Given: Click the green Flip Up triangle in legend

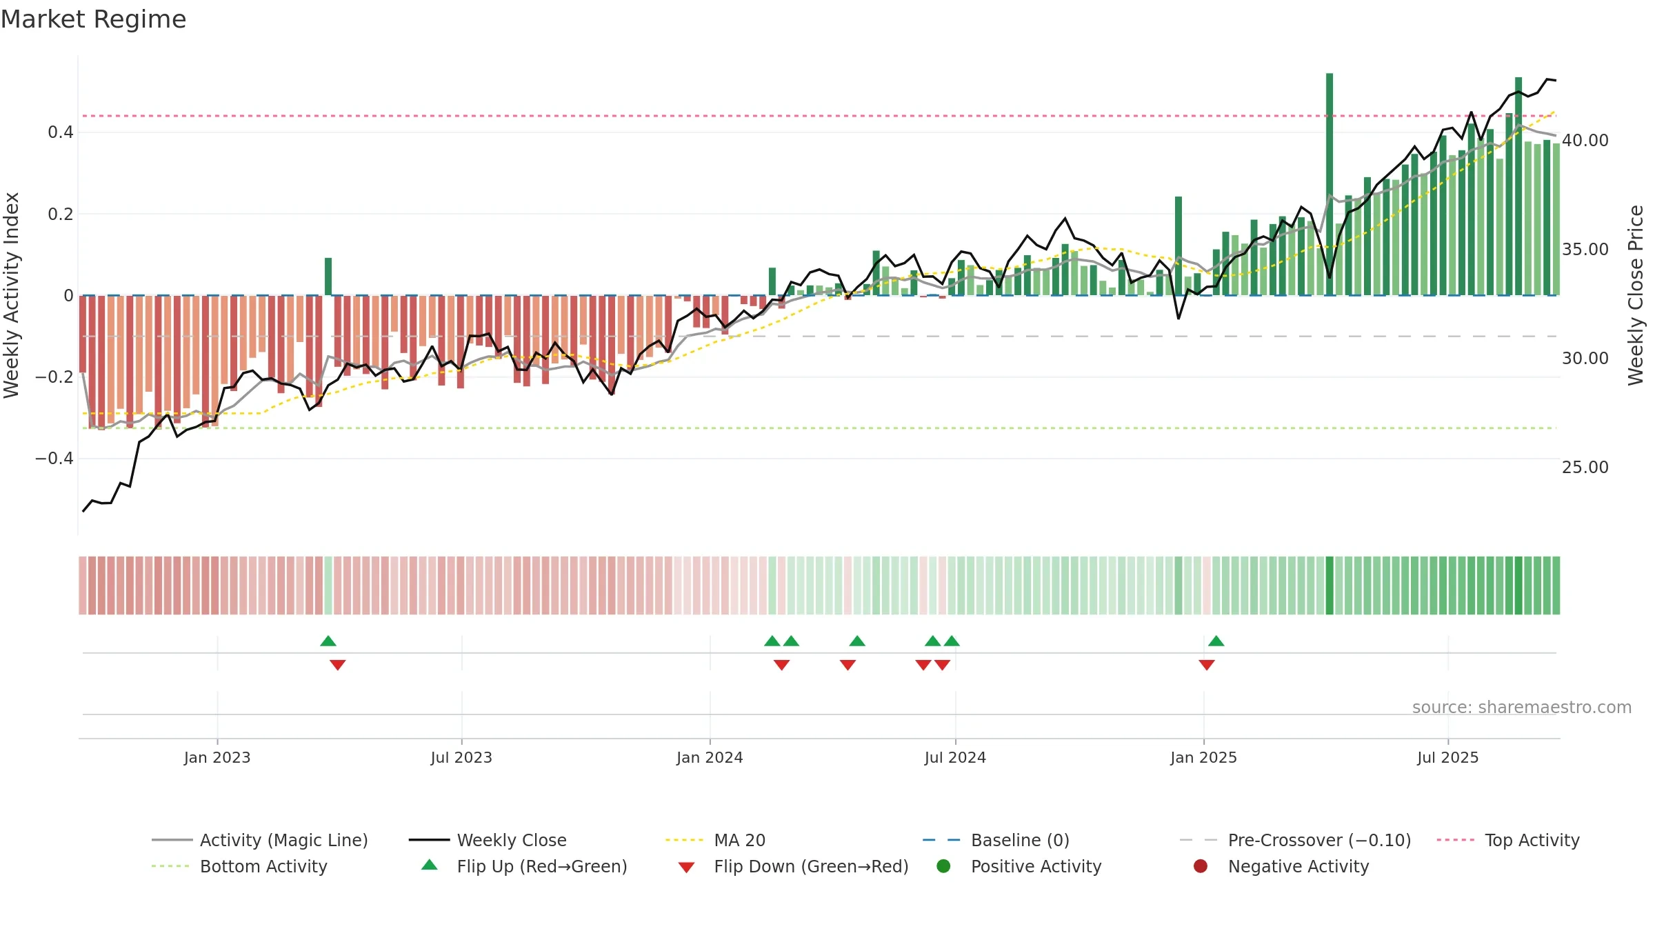Looking at the screenshot, I should 429,865.
